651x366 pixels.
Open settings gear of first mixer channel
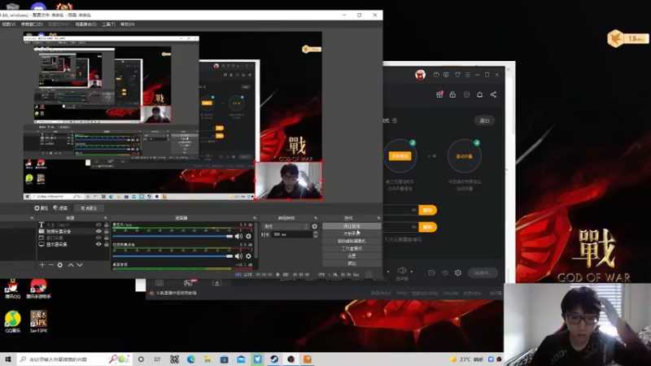click(x=248, y=236)
